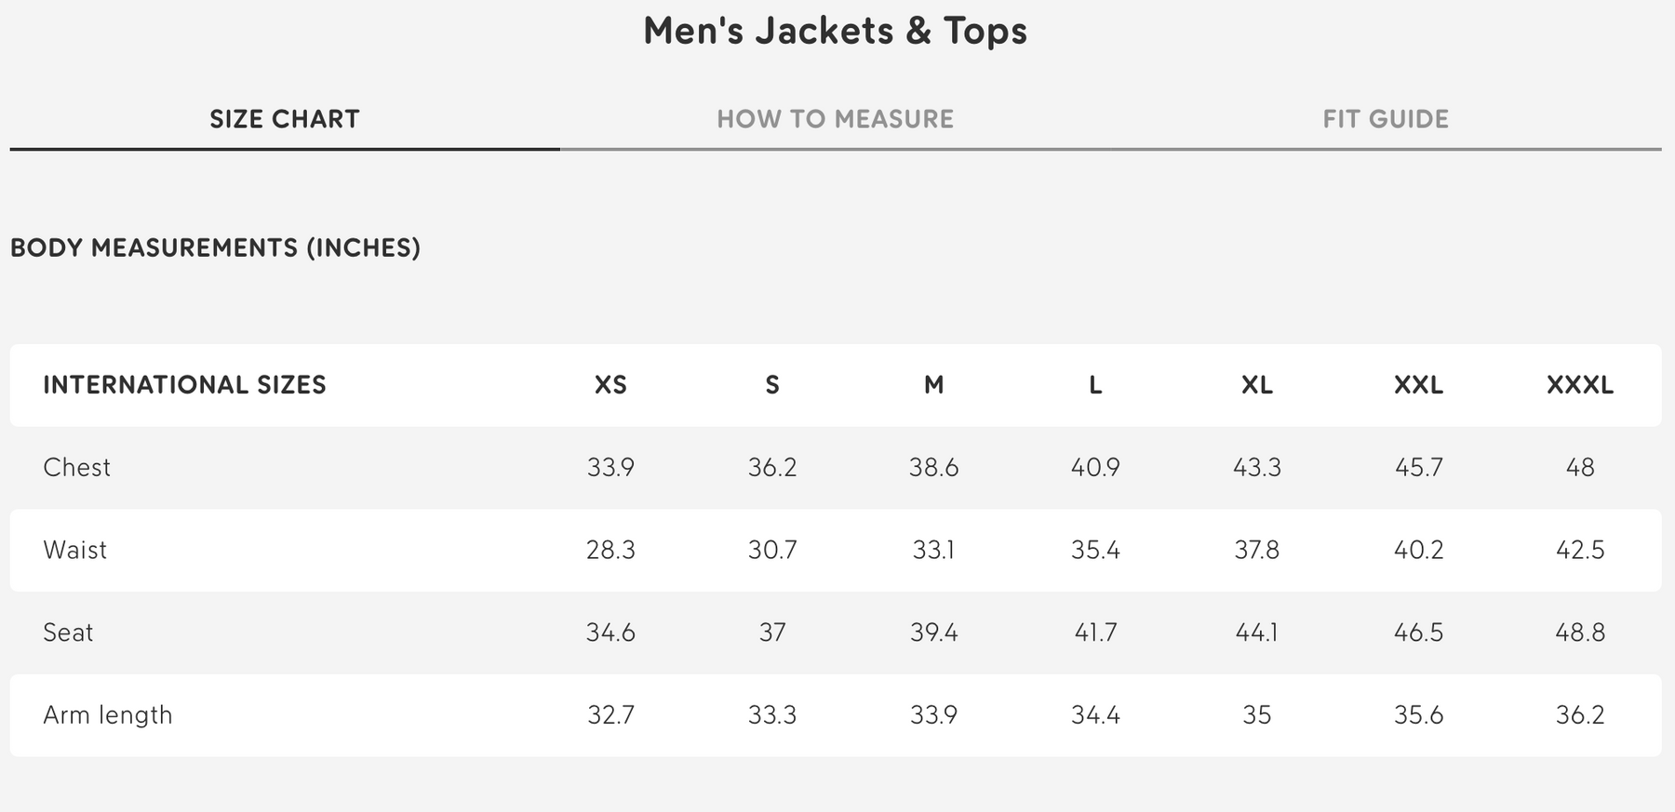
Task: Click the chest value 38.6 for size M
Action: point(933,467)
